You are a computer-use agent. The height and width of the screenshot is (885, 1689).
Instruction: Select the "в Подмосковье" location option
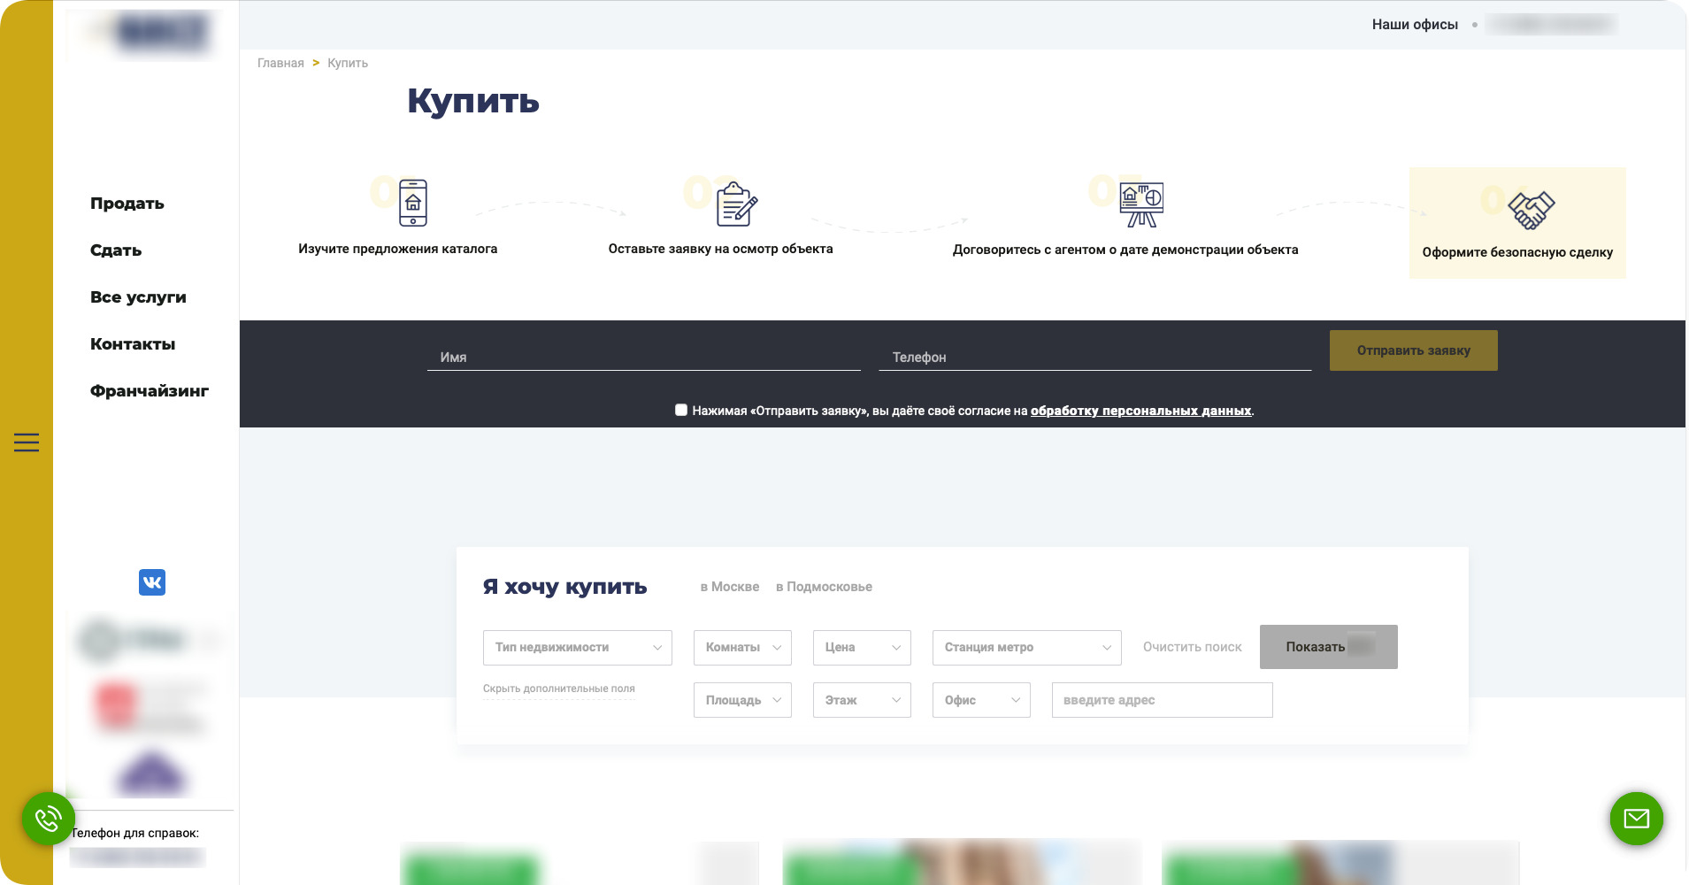(824, 587)
